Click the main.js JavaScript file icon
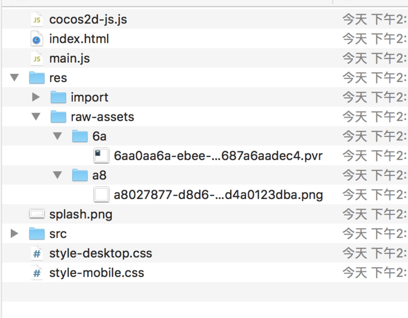The image size is (408, 318). 37,58
